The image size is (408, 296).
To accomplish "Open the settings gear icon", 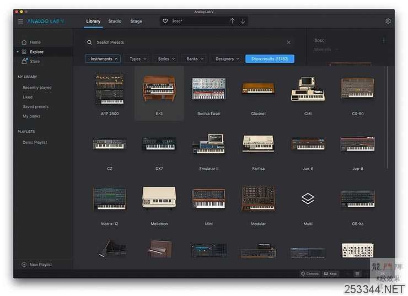I will coord(388,21).
